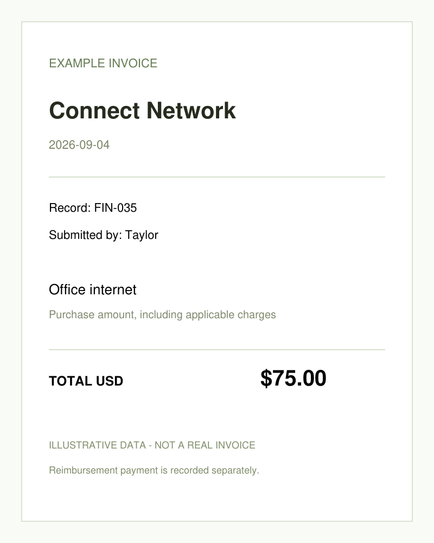Click the word INVOICE in the header
Image resolution: width=434 pixels, height=543 pixels.
pos(133,64)
